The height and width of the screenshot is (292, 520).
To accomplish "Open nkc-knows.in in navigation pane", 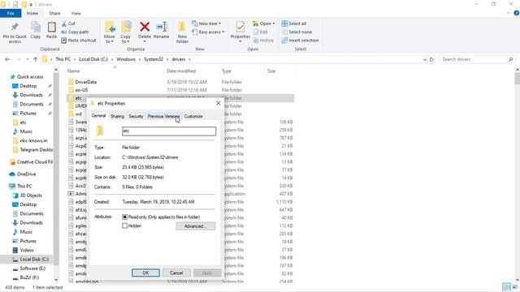I will (33, 140).
